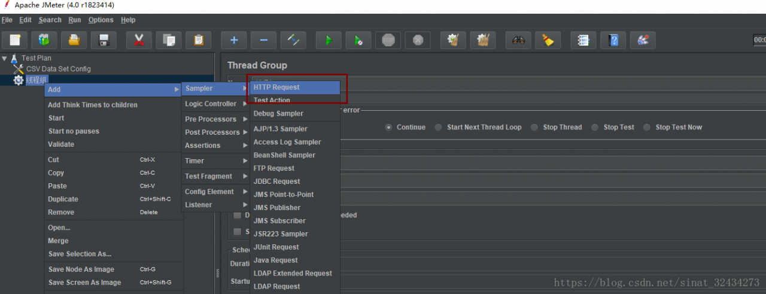Select the Stop Test Now radio button
The image size is (766, 294).
[x=647, y=127]
